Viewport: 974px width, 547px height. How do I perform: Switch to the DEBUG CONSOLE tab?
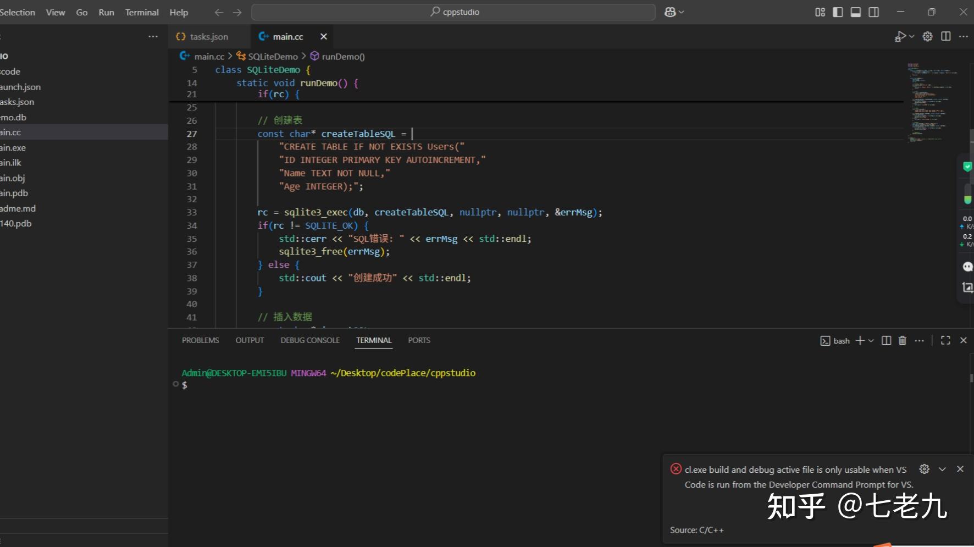(310, 340)
